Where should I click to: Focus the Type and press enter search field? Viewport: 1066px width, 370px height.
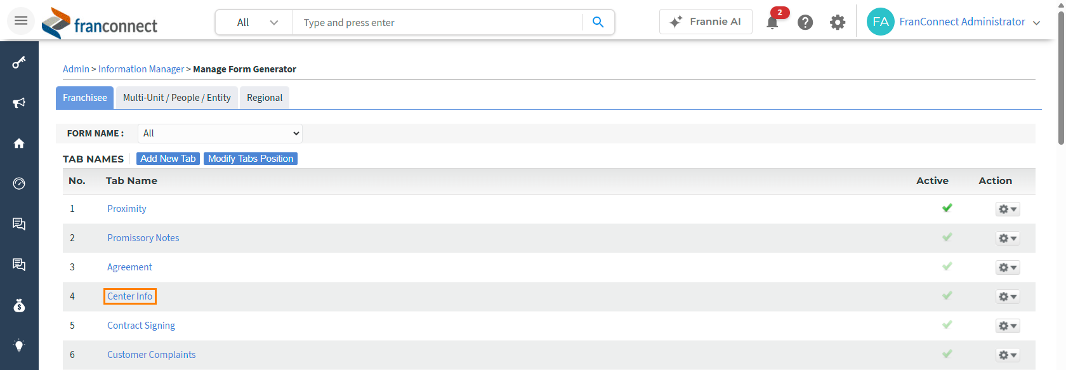[x=438, y=22]
